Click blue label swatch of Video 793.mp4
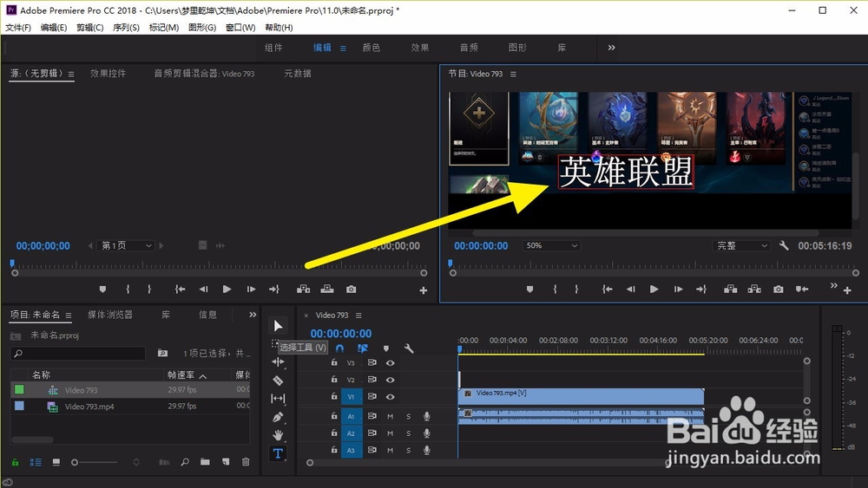 tap(19, 406)
